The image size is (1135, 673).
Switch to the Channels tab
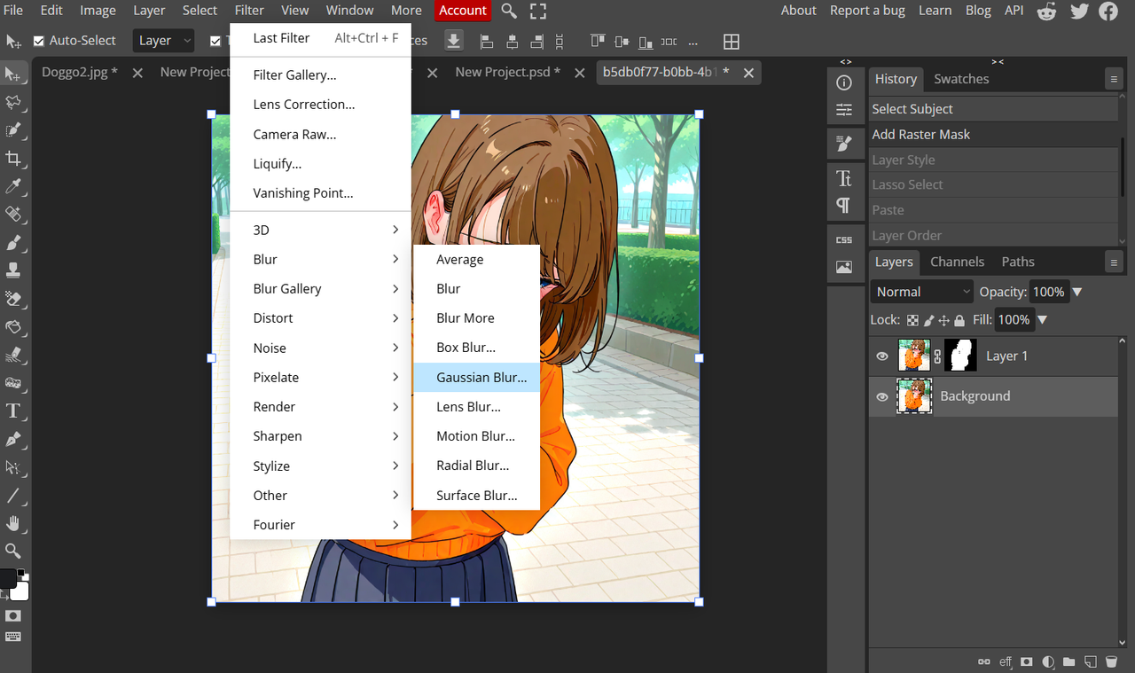point(957,262)
